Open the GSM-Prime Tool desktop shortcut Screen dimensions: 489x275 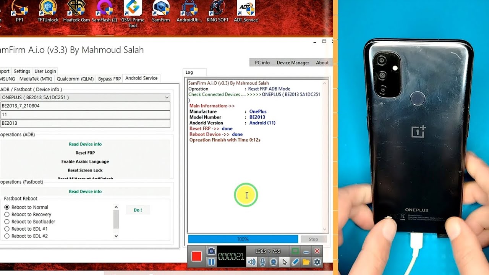133,14
